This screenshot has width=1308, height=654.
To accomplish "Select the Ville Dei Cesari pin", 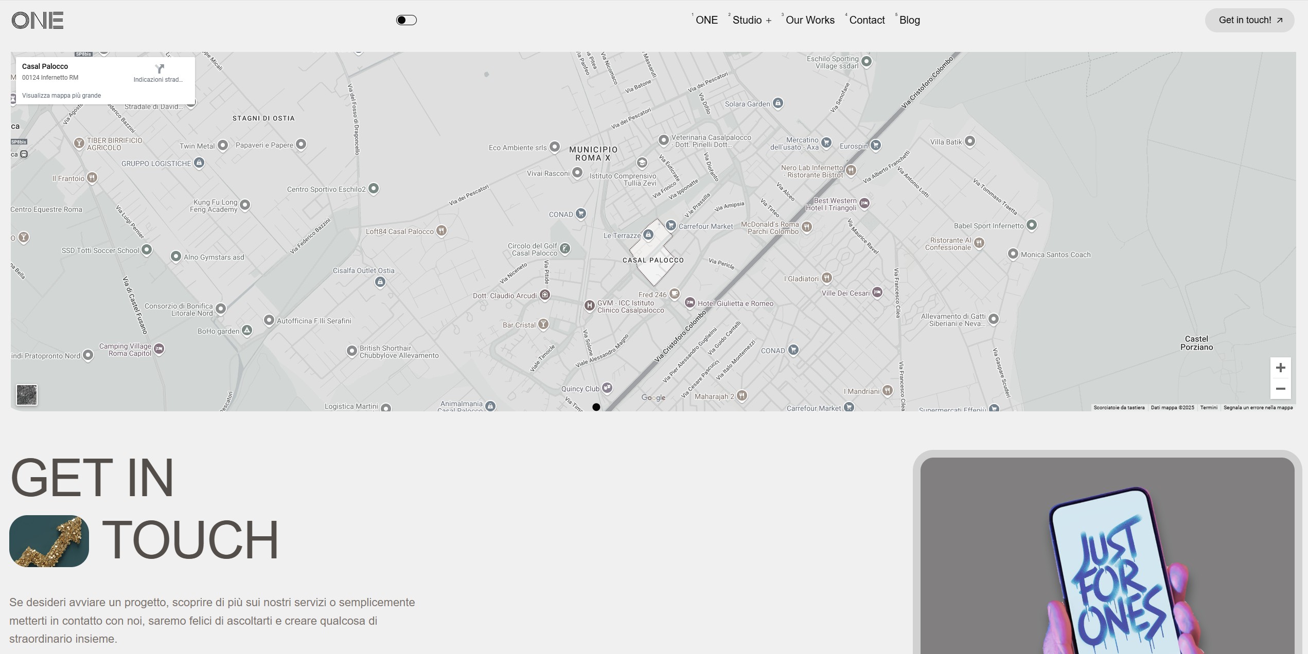I will pos(878,293).
